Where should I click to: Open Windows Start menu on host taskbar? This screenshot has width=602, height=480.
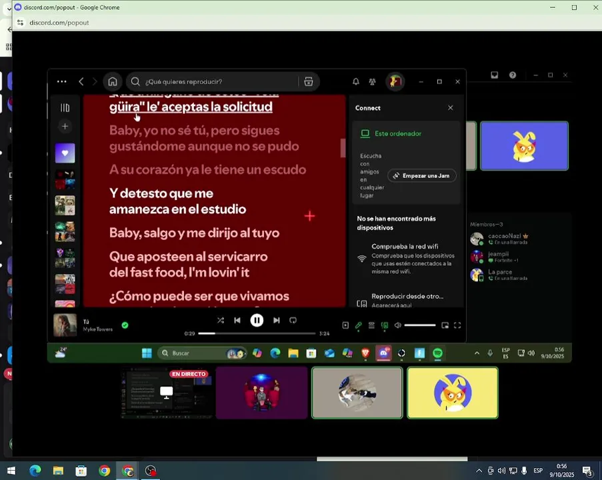tap(11, 471)
